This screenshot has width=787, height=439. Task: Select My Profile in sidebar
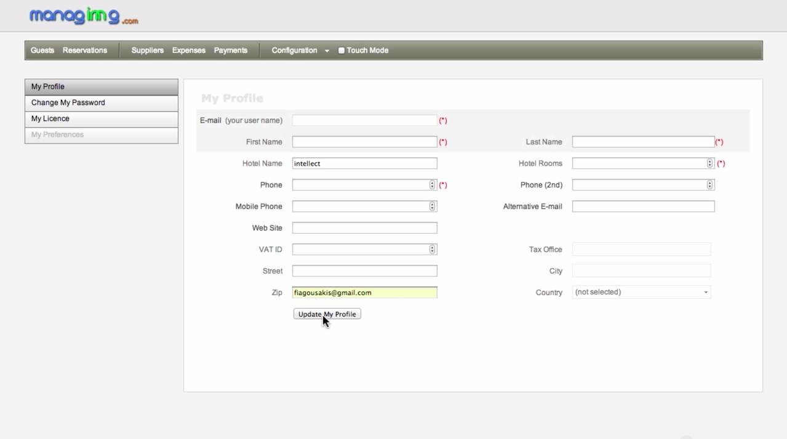point(102,87)
